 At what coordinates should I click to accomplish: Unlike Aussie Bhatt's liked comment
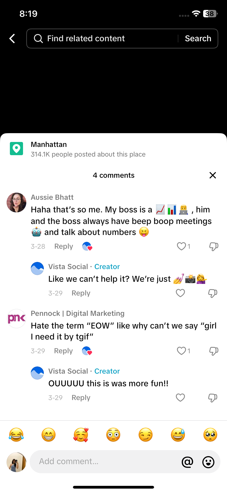coord(181,246)
